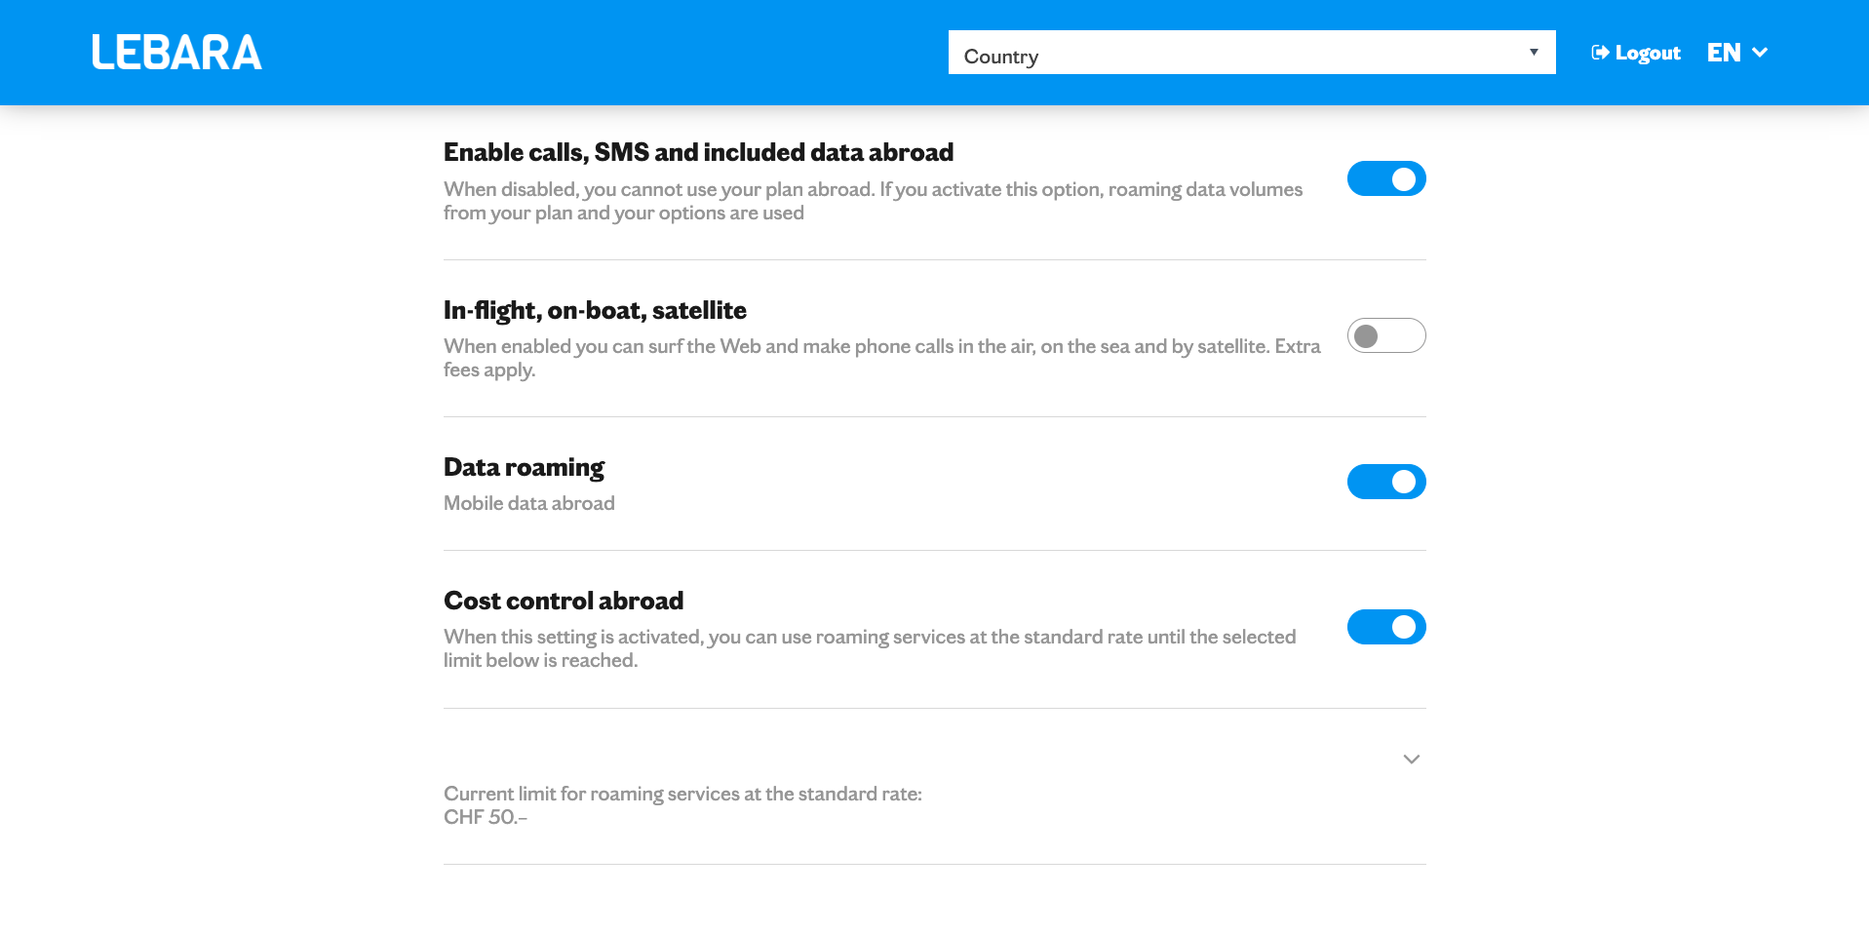
Task: Click the Enable calls, SMS heading
Action: tap(698, 152)
